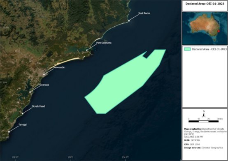Click the 152°E longitude label
Viewport: 228px width, 161px height.
click(x=70, y=157)
